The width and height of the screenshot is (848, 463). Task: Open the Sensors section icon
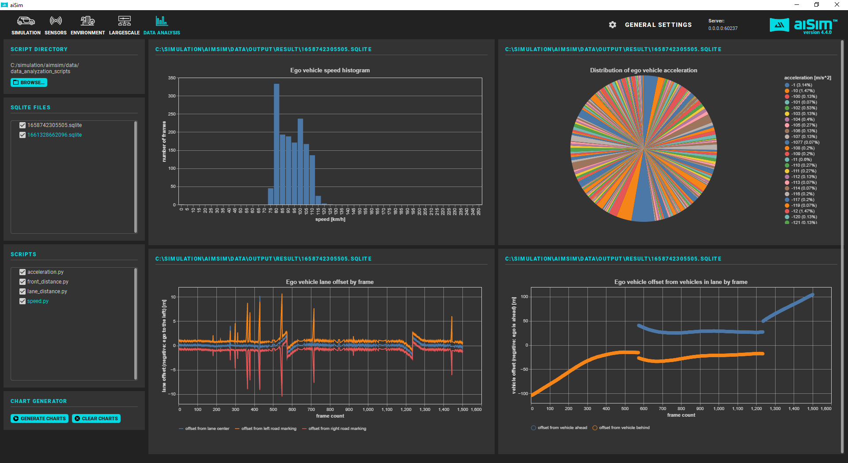56,21
